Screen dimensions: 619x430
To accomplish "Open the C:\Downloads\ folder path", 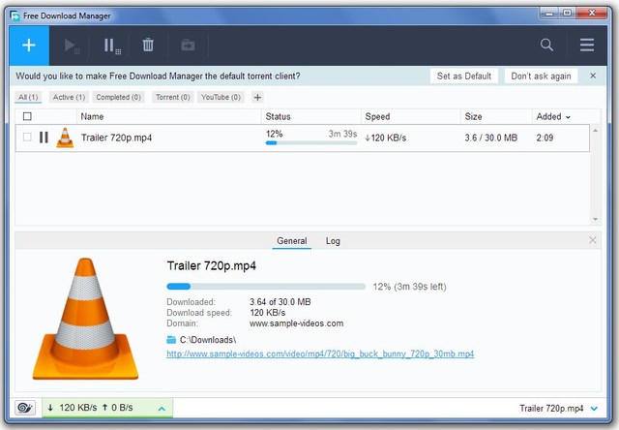I will pos(208,340).
